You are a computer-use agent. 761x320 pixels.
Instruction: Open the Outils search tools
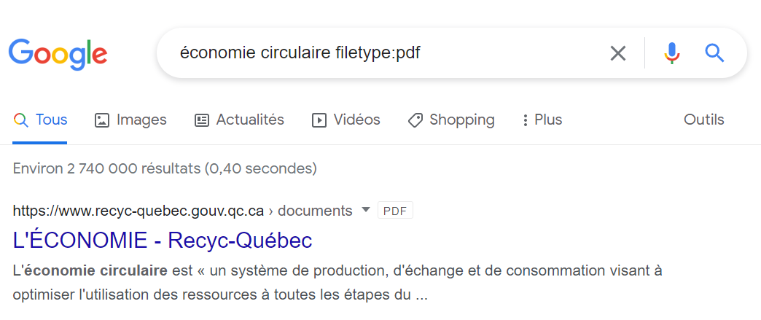[x=703, y=120]
